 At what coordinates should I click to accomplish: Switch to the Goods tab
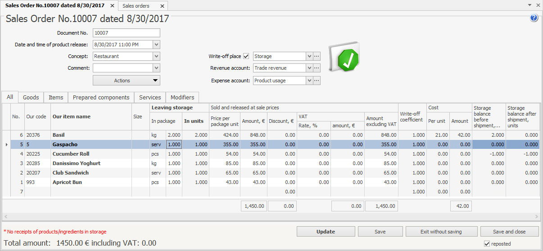[31, 97]
